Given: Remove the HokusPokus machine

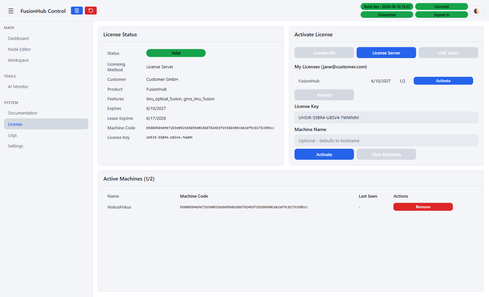Looking at the screenshot, I should tap(423, 207).
